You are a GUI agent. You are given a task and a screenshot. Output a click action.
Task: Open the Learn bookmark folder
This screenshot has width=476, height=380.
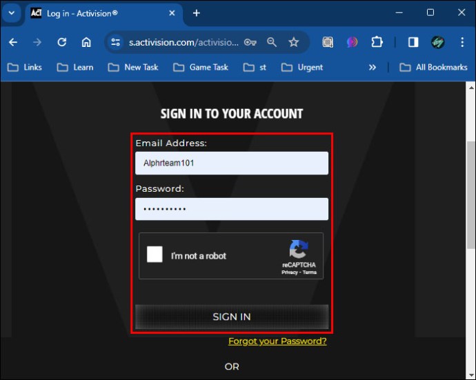tap(75, 68)
